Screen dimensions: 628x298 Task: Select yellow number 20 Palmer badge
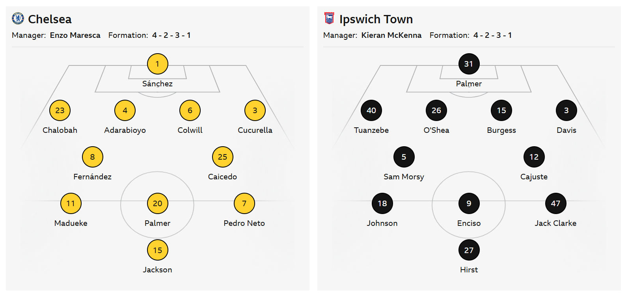point(158,203)
